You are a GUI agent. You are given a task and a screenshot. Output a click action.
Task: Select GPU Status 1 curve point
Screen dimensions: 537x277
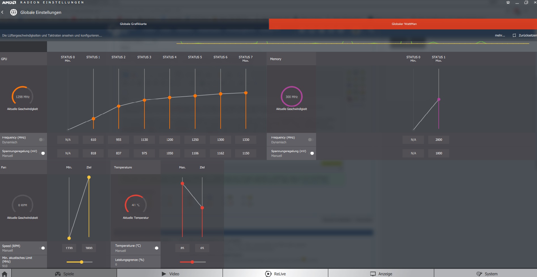[93, 119]
